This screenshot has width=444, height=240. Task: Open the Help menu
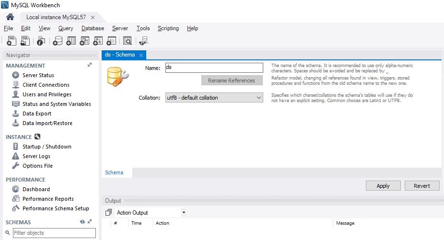[x=192, y=28]
